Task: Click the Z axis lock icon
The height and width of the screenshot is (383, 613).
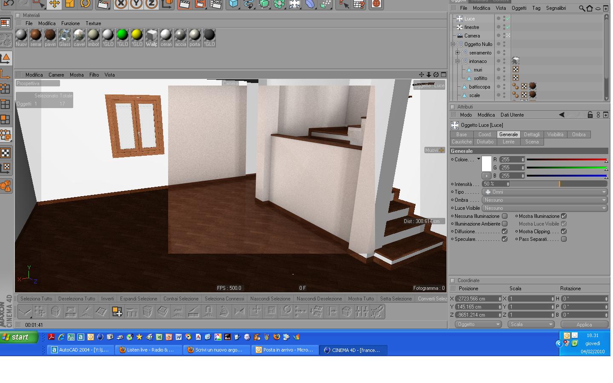Action: point(152,4)
